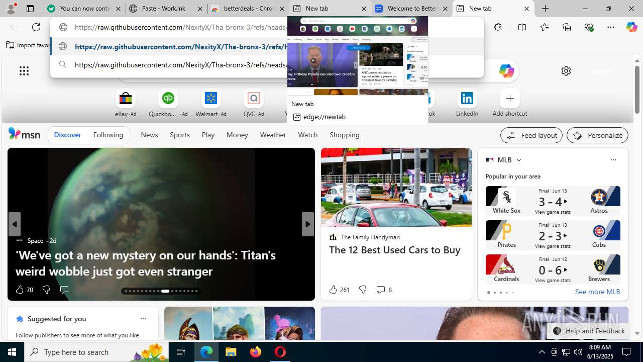The height and width of the screenshot is (362, 643).
Task: Open the QVC shortcut tile
Action: pos(254,103)
